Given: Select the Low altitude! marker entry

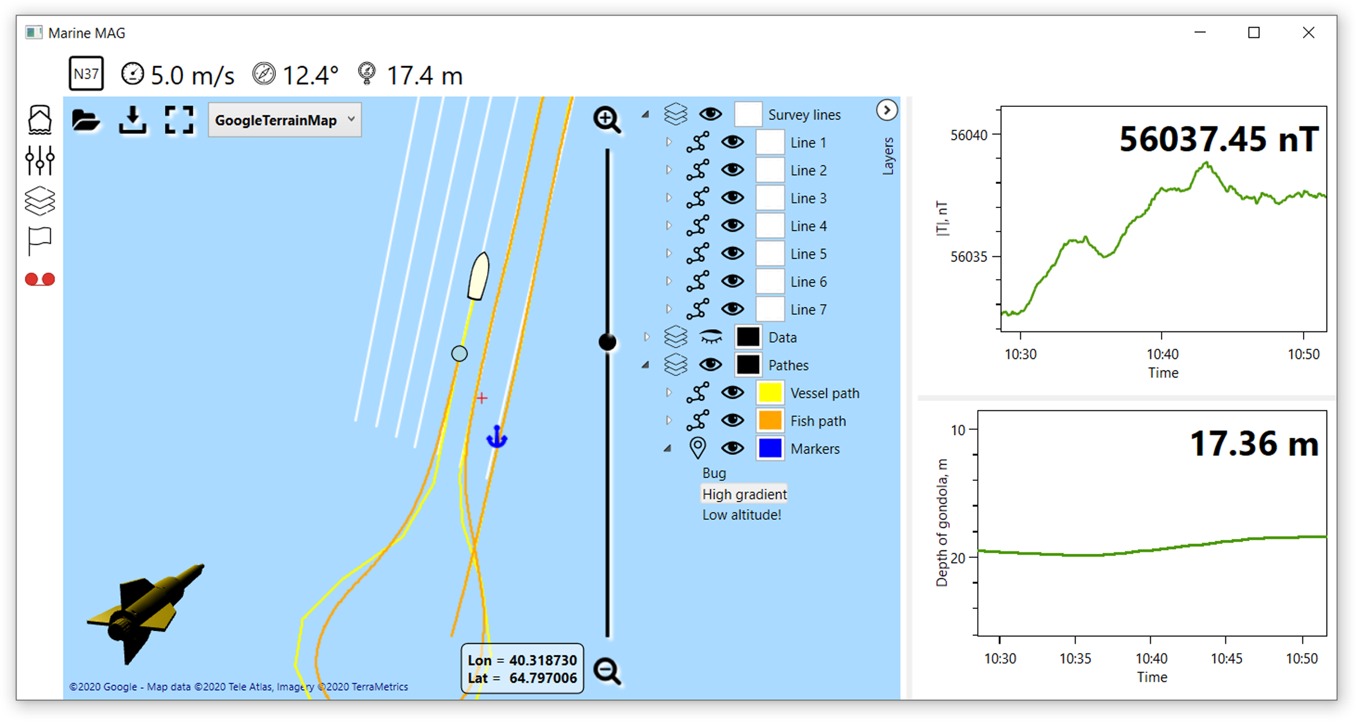Looking at the screenshot, I should tap(741, 515).
